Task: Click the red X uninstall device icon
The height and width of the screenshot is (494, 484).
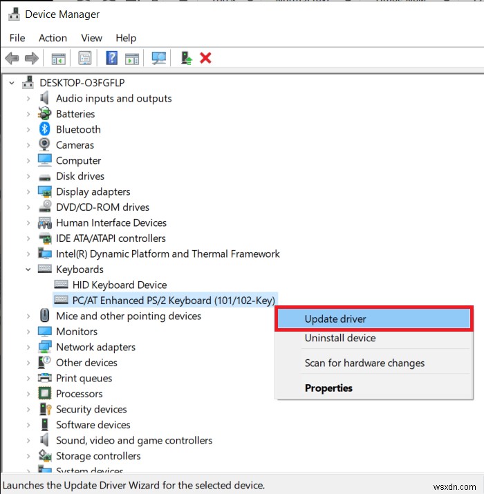Action: coord(205,58)
